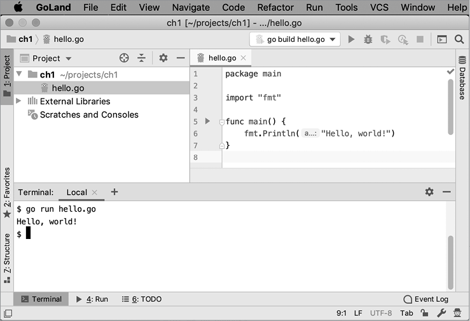This screenshot has height=321, width=470.
Task: Open Terminal panel settings gear
Action: 429,192
